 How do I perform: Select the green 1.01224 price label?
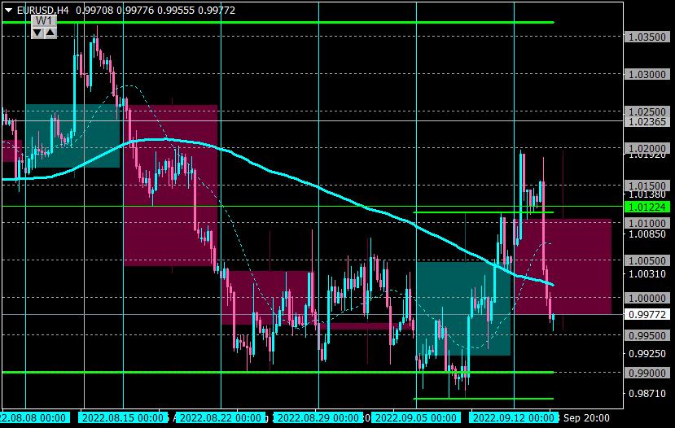pyautogui.click(x=647, y=207)
